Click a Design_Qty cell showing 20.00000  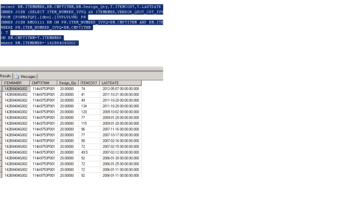pos(68,89)
